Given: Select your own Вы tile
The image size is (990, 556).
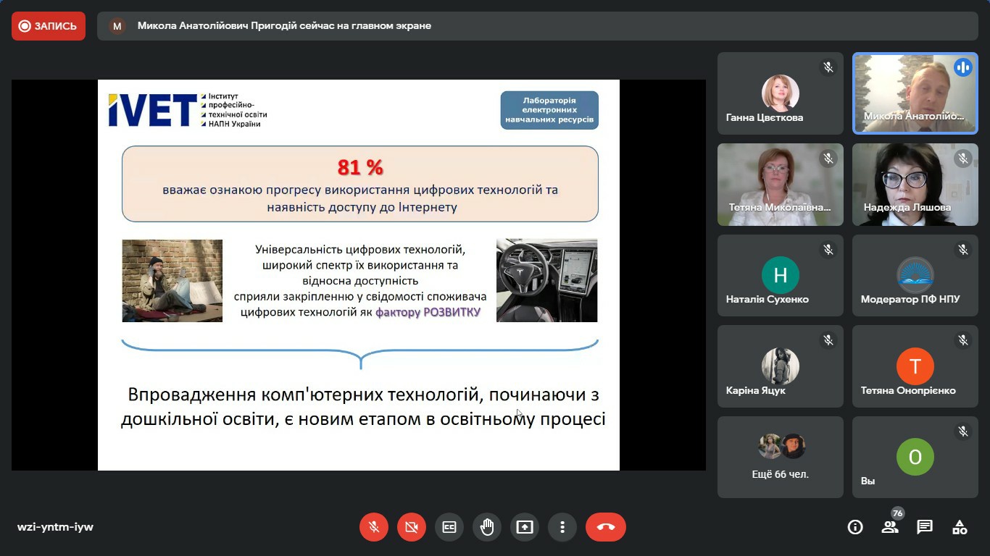Looking at the screenshot, I should tap(915, 457).
